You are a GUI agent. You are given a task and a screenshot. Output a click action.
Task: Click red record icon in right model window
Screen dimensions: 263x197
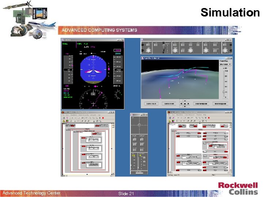click(209, 118)
